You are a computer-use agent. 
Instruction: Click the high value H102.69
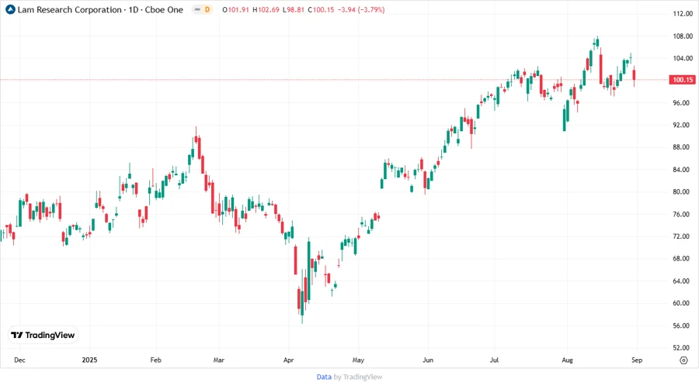[x=266, y=9]
